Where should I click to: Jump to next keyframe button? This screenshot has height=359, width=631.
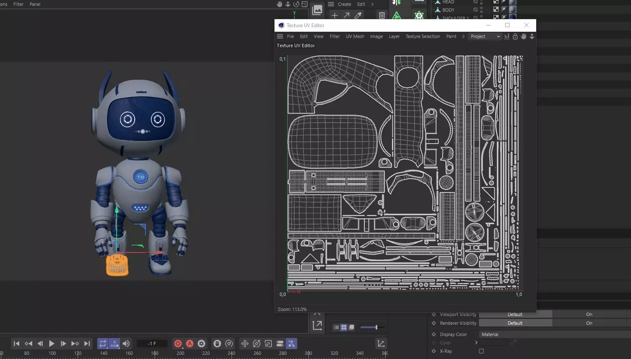click(x=75, y=344)
